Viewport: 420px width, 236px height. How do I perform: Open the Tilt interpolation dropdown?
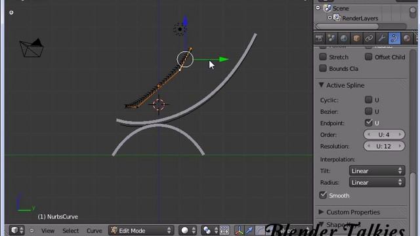377,170
